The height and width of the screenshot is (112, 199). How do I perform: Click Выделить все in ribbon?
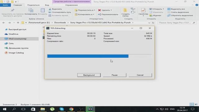(x=176, y=9)
